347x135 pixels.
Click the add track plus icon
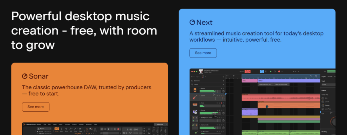click(x=192, y=77)
